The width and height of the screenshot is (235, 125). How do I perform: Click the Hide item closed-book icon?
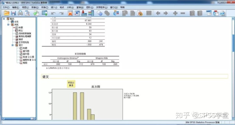[x=200, y=13]
